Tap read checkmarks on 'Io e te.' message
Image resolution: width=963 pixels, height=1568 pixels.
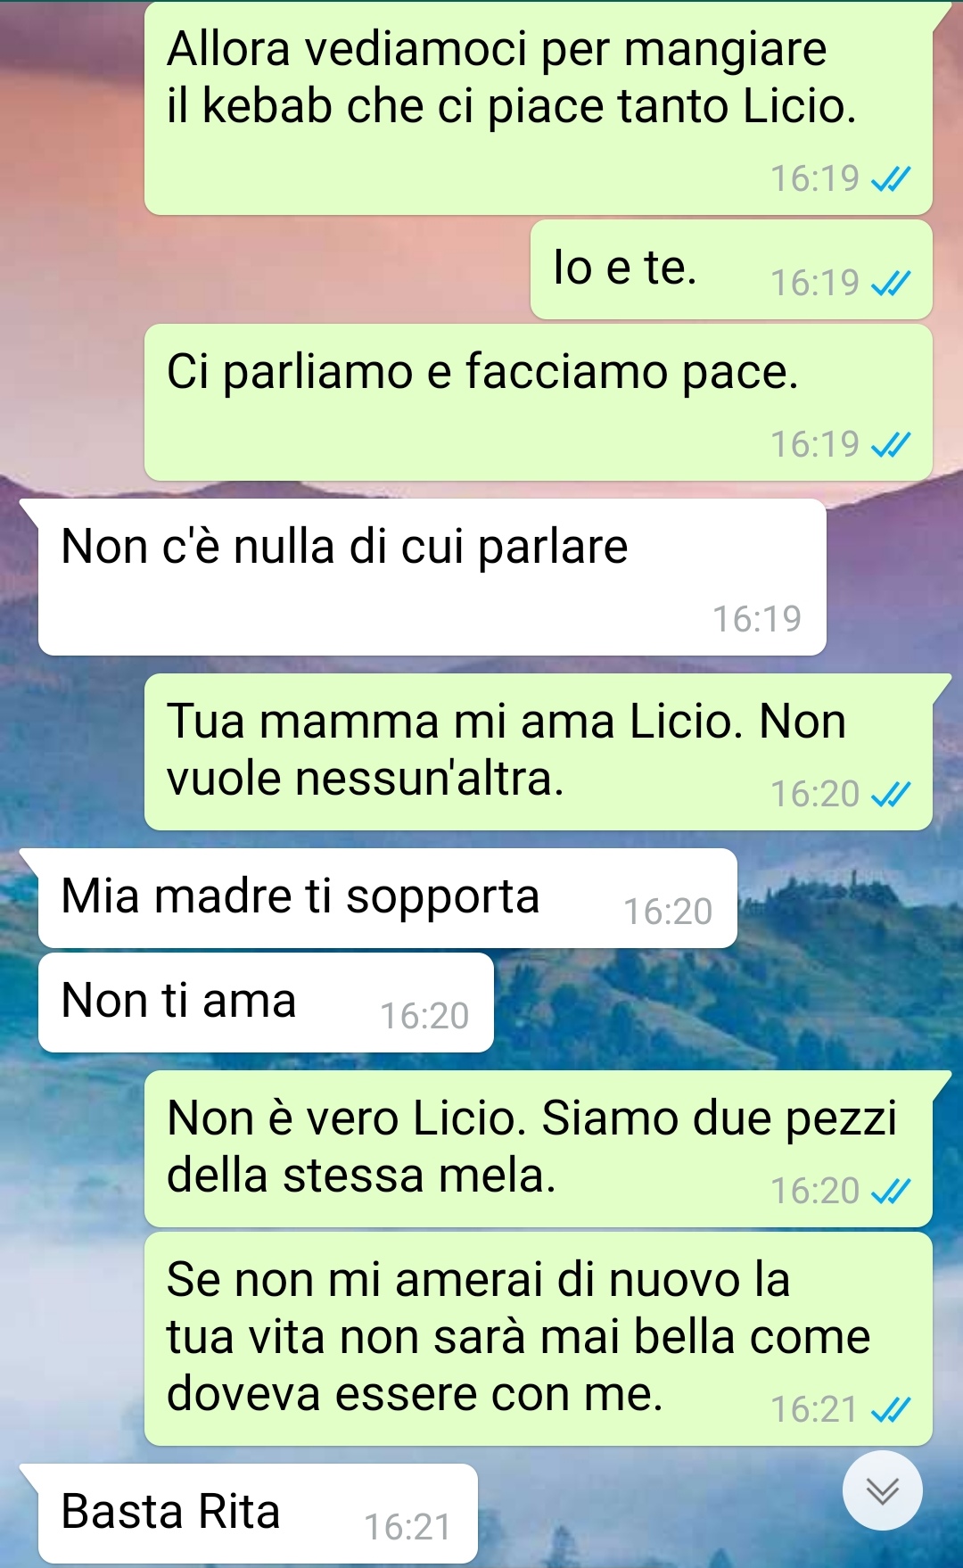click(x=890, y=284)
